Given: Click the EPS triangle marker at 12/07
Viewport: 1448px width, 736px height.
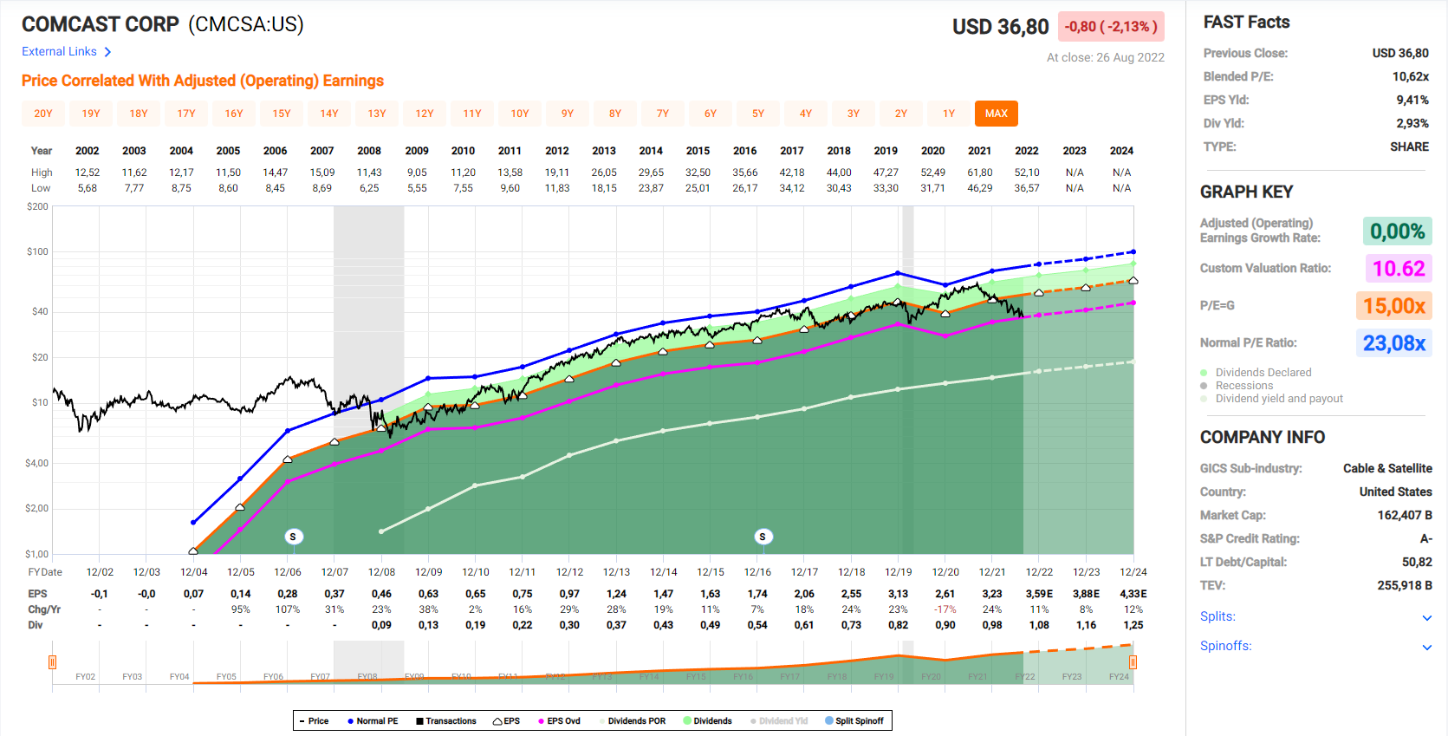Looking at the screenshot, I should [x=334, y=442].
